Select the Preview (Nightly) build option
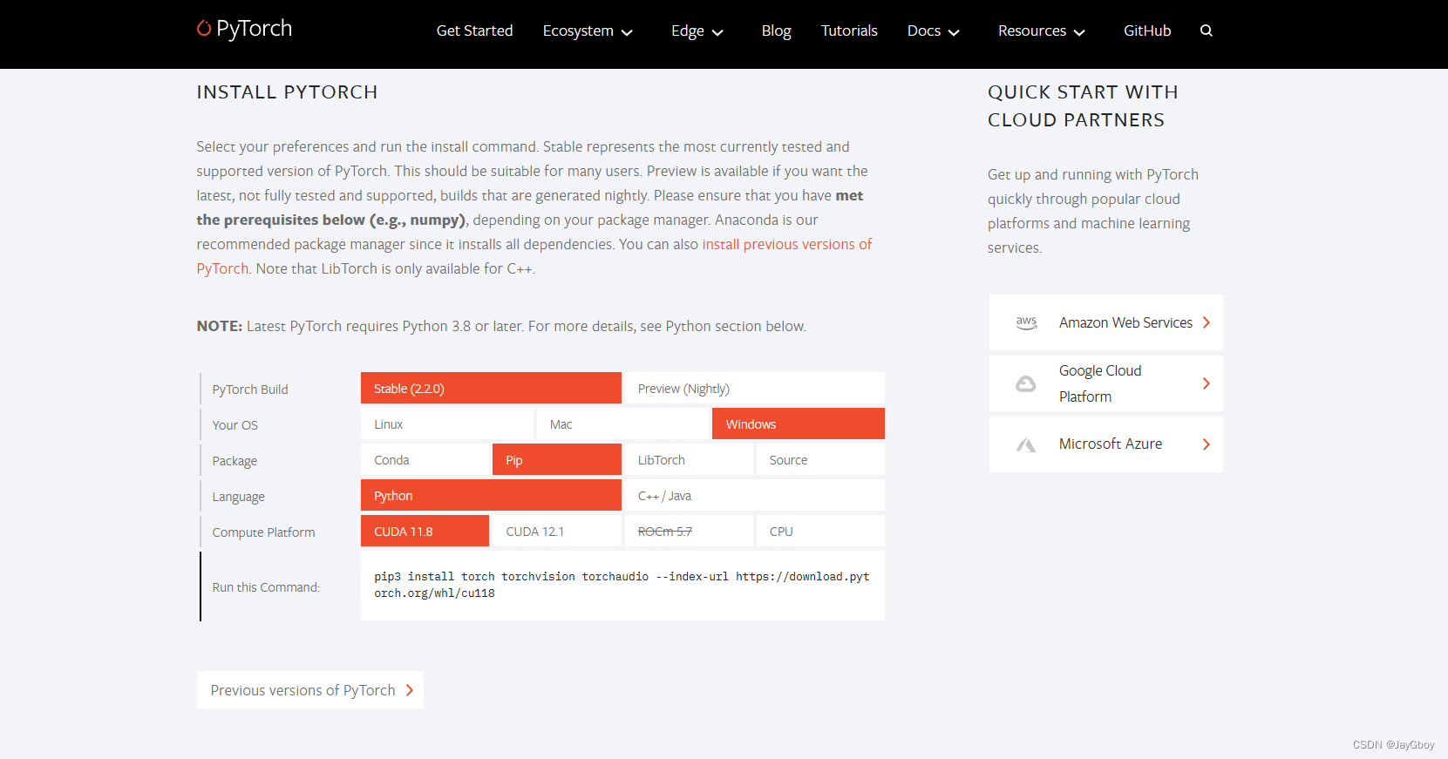The height and width of the screenshot is (759, 1448). (x=754, y=389)
